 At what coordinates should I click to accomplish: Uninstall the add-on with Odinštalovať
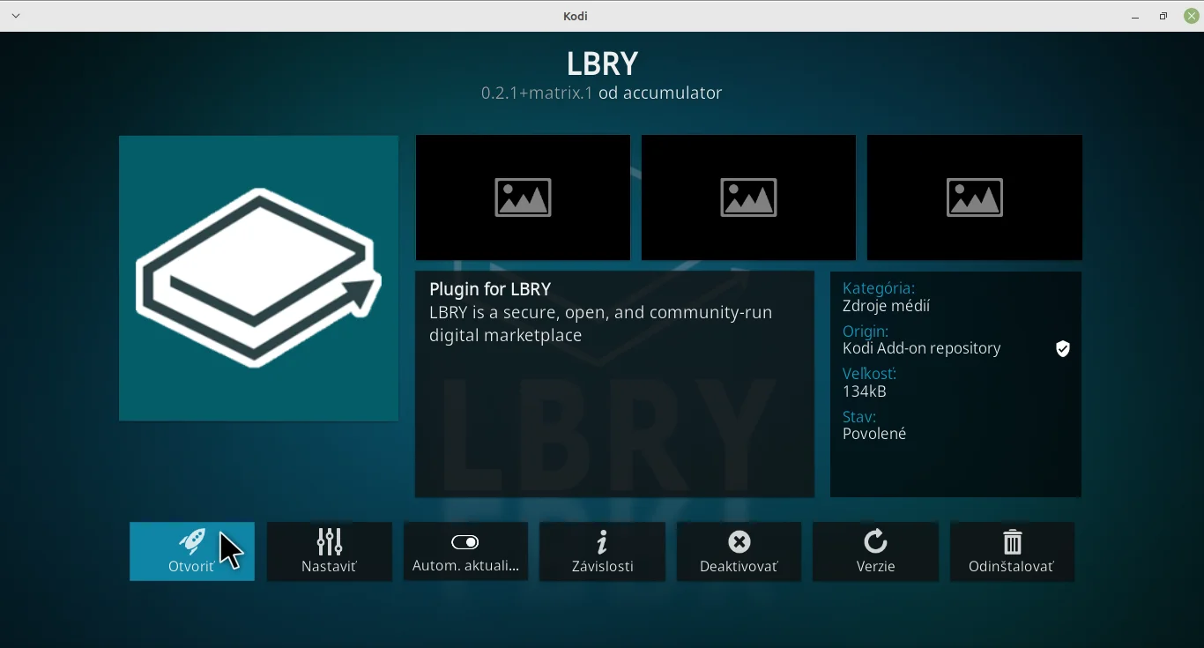1013,552
